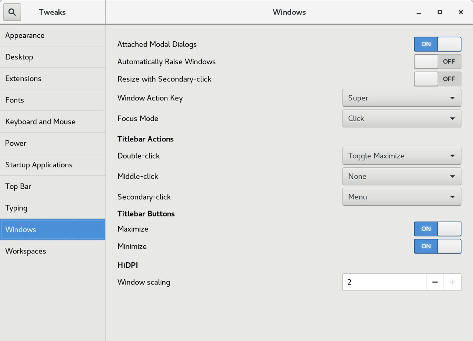Open the Workspaces section
The width and height of the screenshot is (473, 341).
coord(52,251)
